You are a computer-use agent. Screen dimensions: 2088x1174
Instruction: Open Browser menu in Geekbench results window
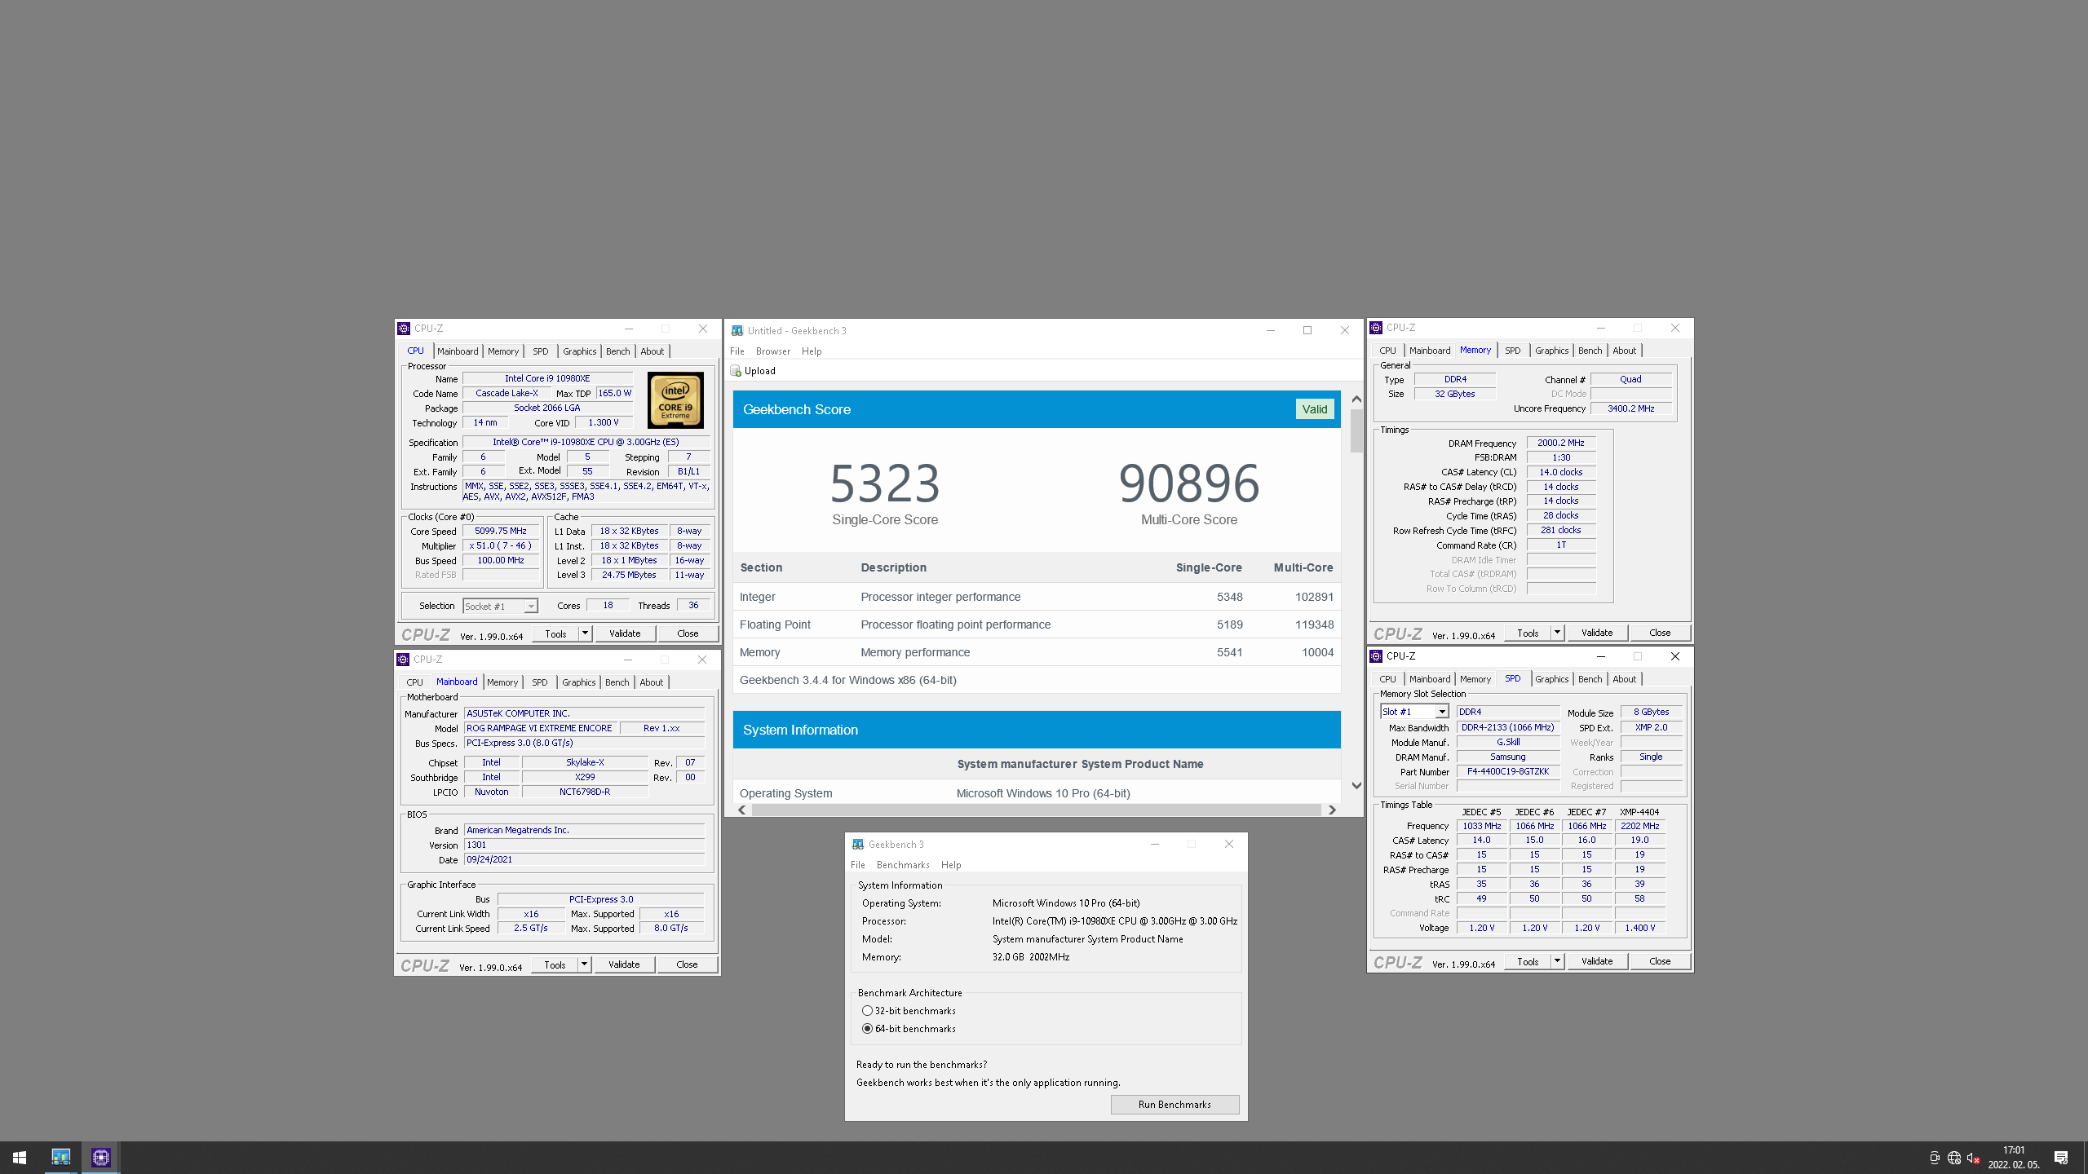773,351
